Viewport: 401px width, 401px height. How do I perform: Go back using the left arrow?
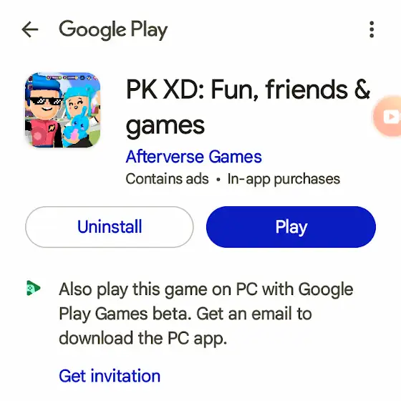pyautogui.click(x=30, y=29)
